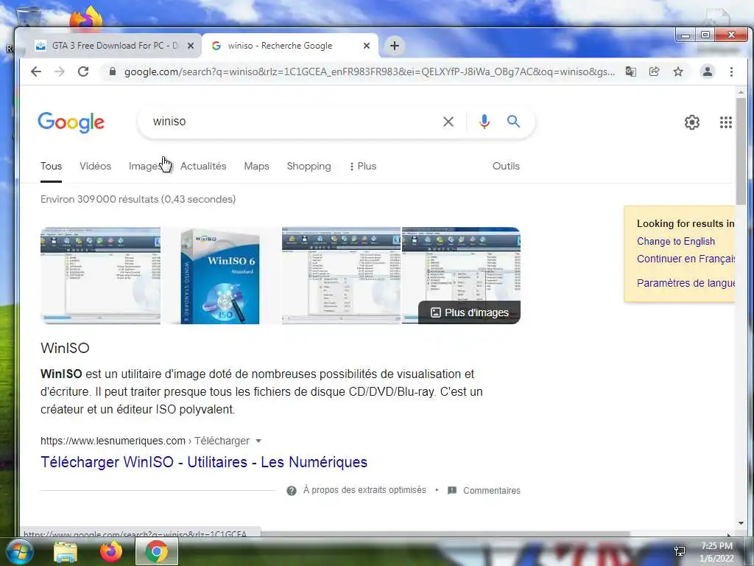Screen dimensions: 754x566
Task: Expand lesnumeriques.com result dropdown arrow
Action: [258, 441]
